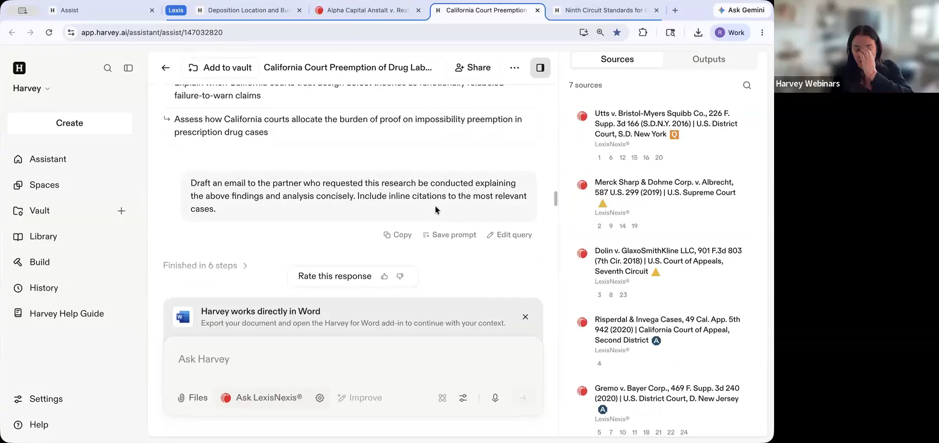Screen dimensions: 939x443
Task: Open the Harvey workspace dropdown
Action: point(31,88)
